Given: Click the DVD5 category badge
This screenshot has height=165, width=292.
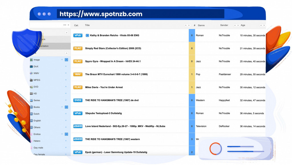Looking at the screenshot, I should click(78, 100).
